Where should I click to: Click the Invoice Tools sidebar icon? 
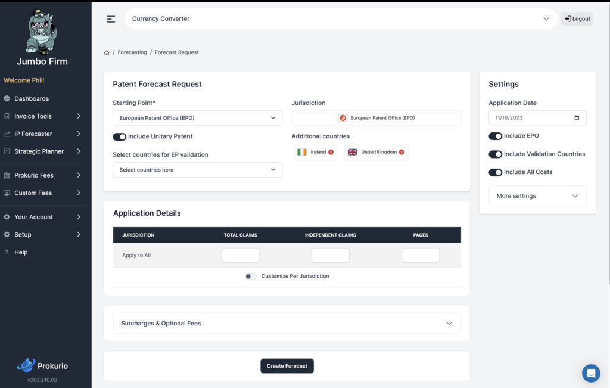pyautogui.click(x=7, y=116)
